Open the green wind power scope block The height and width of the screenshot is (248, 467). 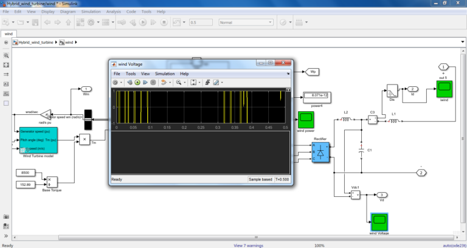pyautogui.click(x=305, y=119)
